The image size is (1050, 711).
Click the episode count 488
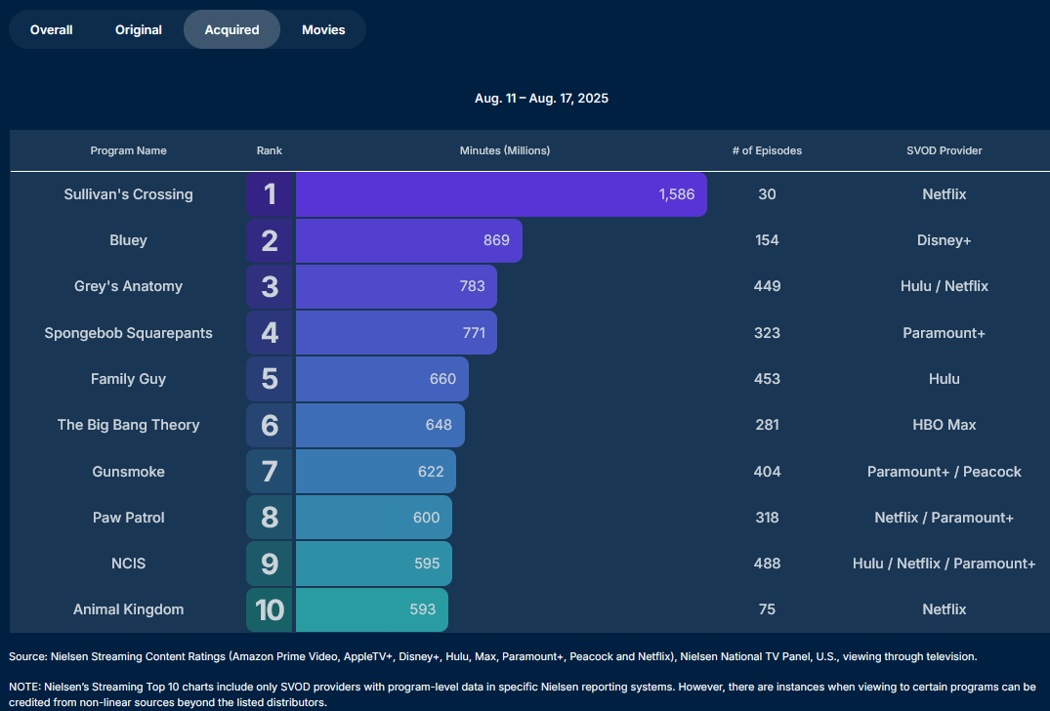point(767,564)
